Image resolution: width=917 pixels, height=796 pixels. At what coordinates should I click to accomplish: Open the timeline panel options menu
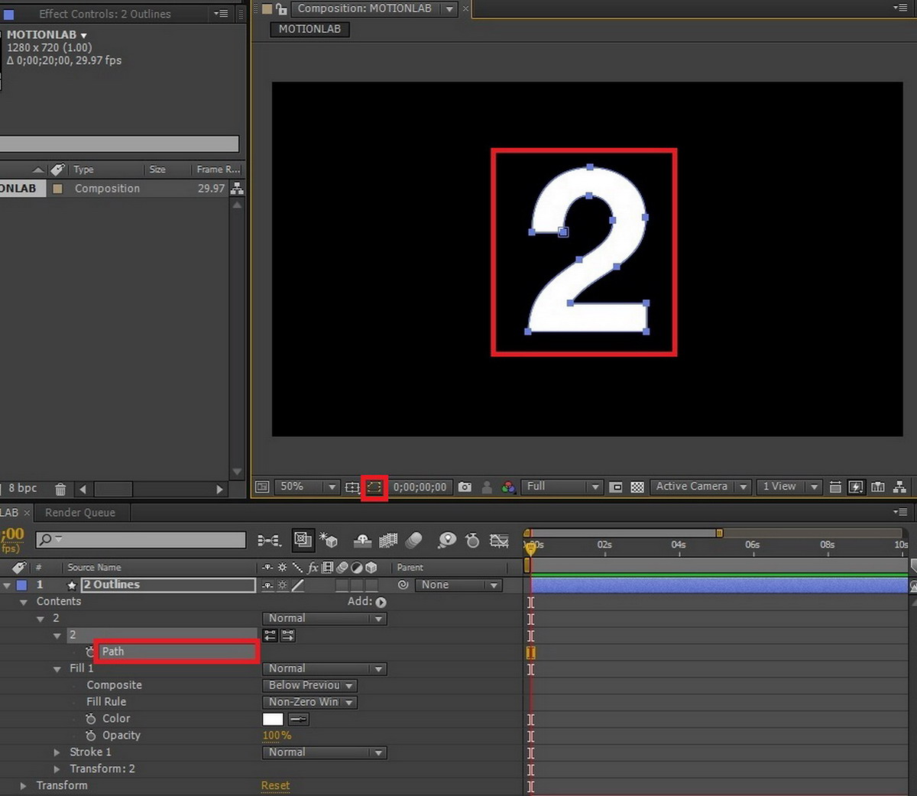pyautogui.click(x=900, y=512)
